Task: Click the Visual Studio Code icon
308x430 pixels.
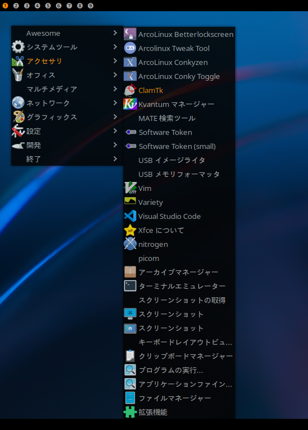Action: point(130,216)
